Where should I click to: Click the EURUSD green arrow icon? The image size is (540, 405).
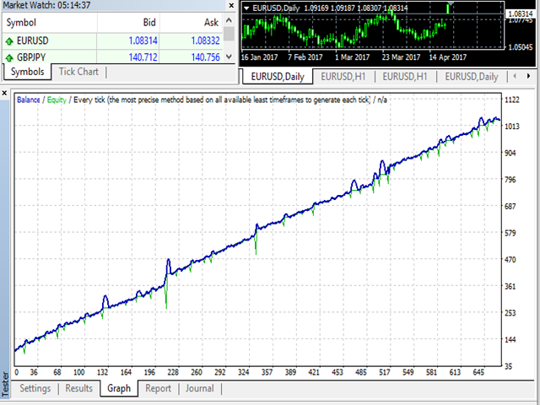click(x=8, y=40)
